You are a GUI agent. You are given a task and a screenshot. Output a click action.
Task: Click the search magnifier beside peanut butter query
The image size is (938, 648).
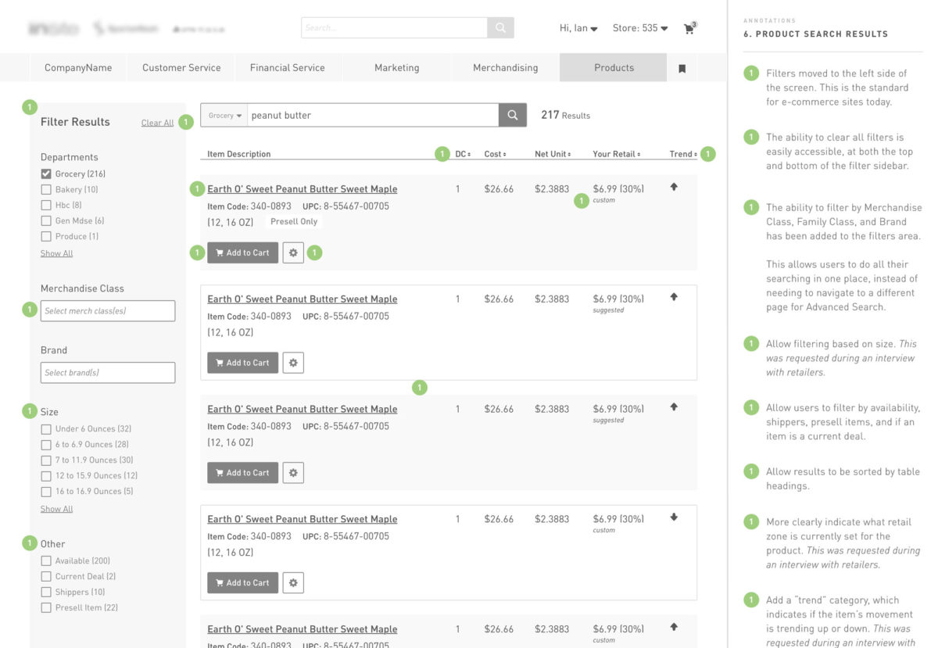(512, 114)
